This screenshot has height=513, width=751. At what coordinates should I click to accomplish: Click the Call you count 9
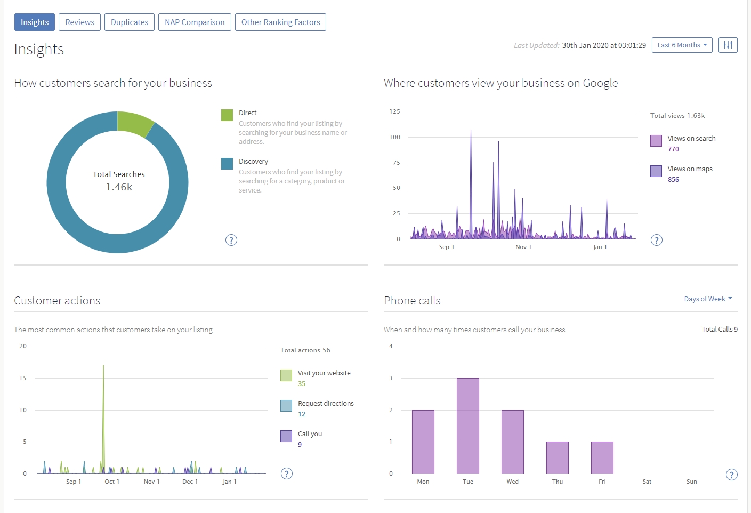[300, 445]
